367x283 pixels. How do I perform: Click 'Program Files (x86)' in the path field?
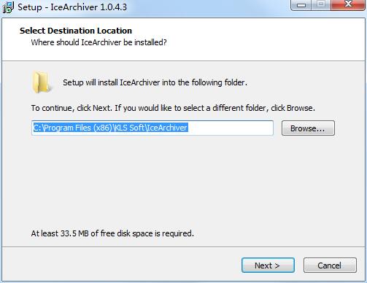(x=78, y=128)
